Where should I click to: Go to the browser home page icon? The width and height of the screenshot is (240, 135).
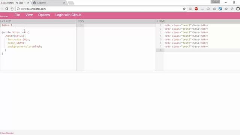[x=12, y=9]
